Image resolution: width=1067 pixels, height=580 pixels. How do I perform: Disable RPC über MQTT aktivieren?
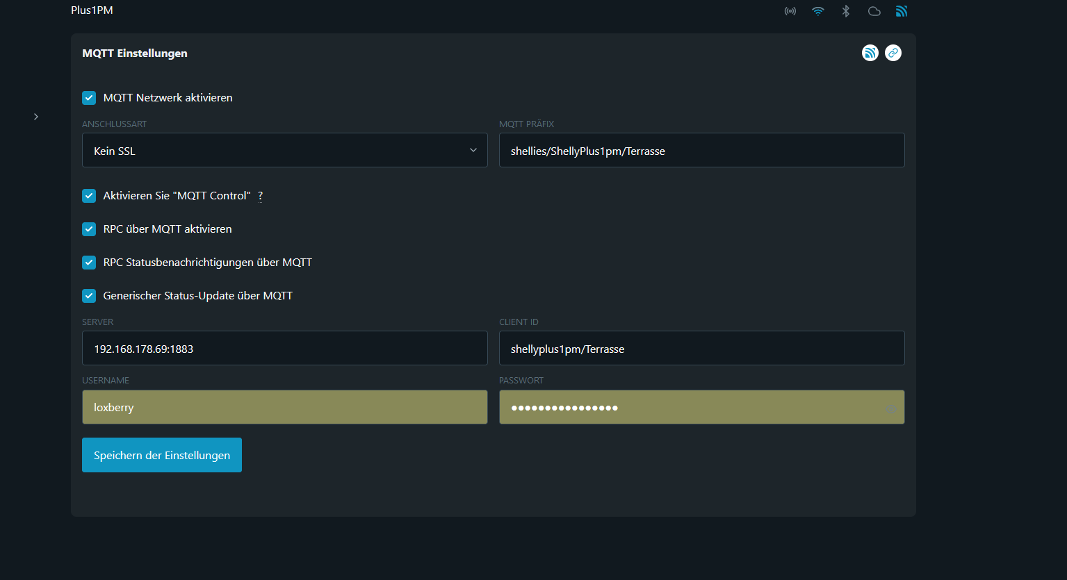click(89, 229)
